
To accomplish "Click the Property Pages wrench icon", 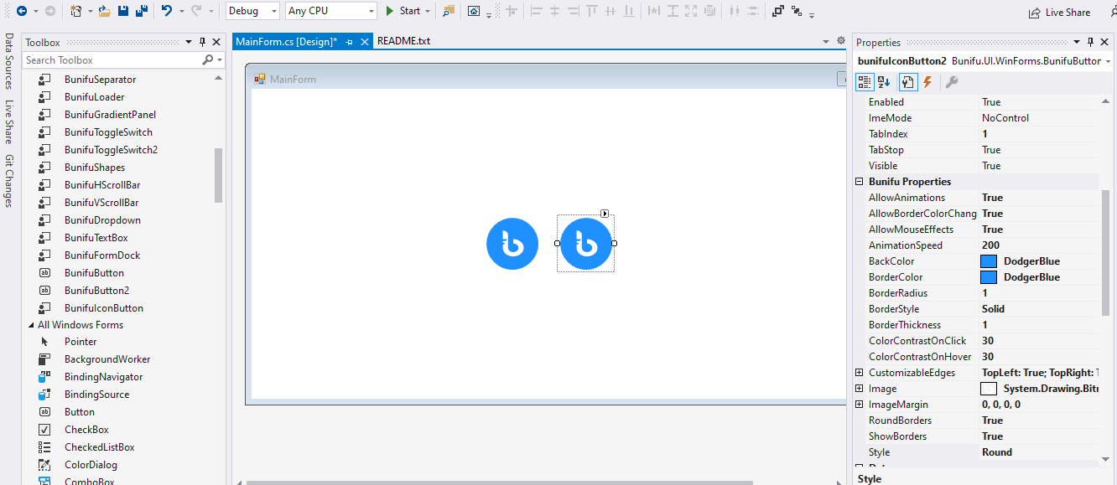I will click(951, 82).
